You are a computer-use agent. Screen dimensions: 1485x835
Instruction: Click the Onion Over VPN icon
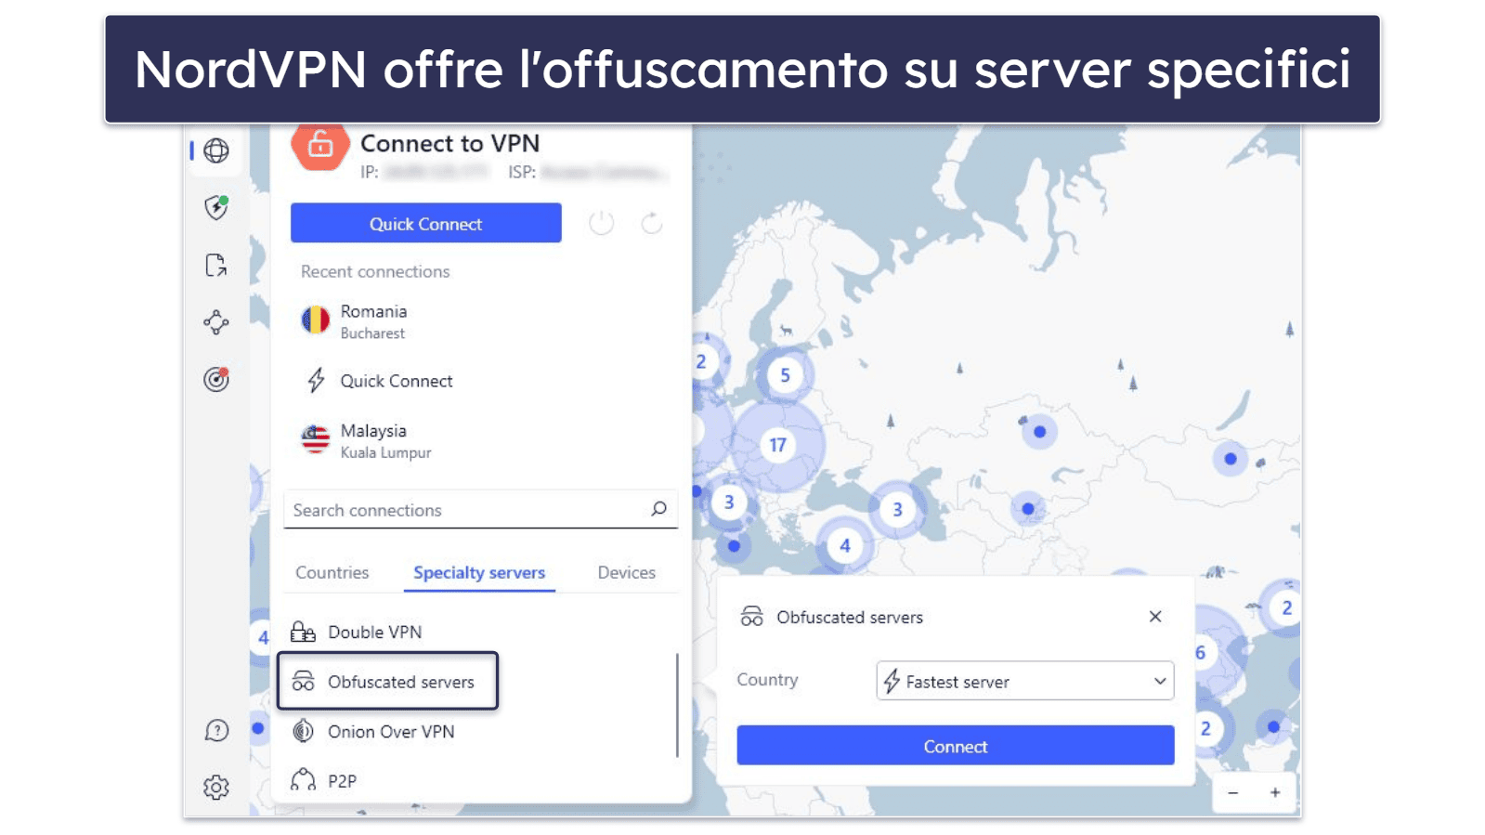coord(303,731)
